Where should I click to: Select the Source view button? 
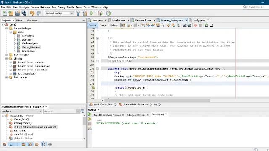(x=92, y=25)
